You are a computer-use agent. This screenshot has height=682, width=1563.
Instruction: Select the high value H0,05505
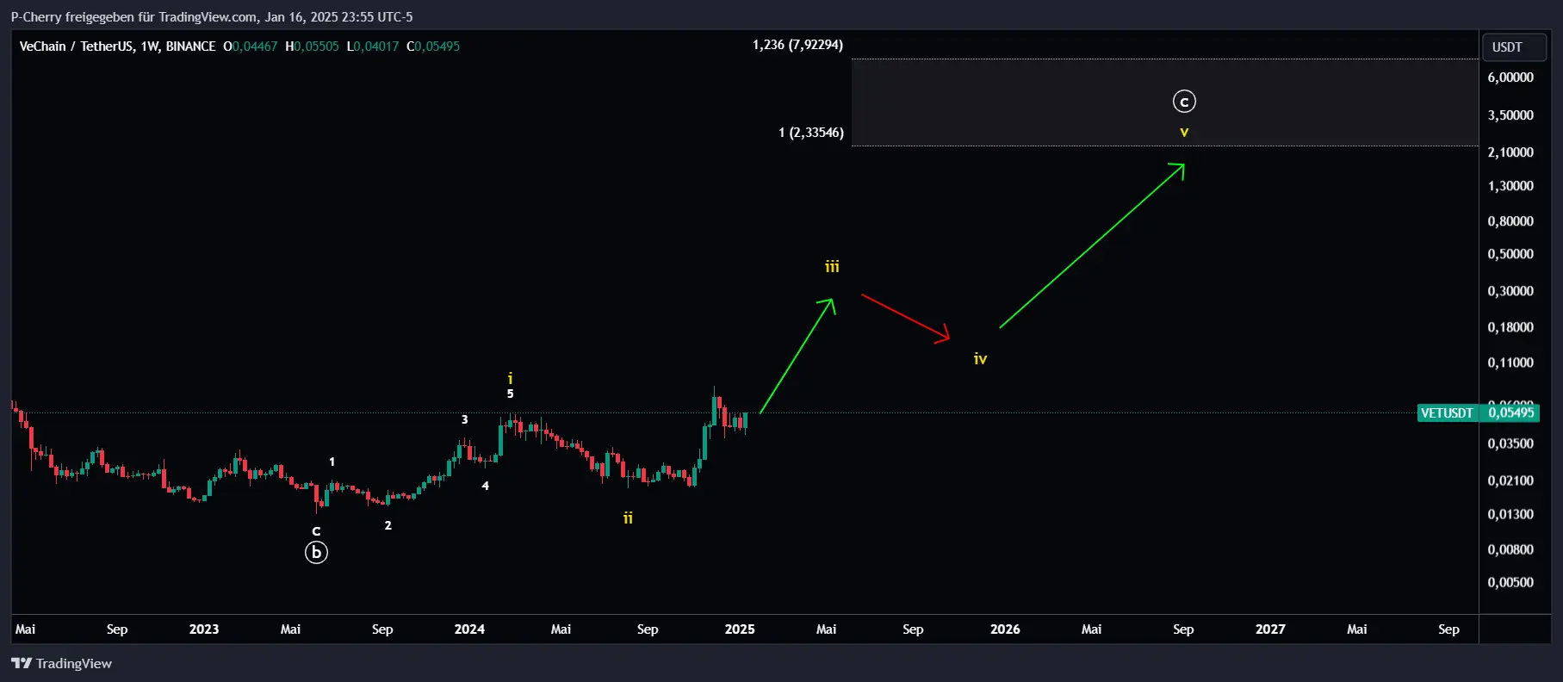point(312,46)
